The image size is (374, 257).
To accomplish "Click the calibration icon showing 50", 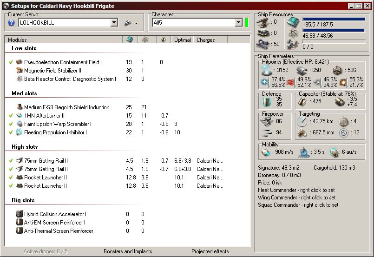I will pyautogui.click(x=263, y=44).
